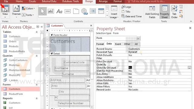Select the CustomersCode field control
The height and width of the screenshot is (109, 194).
[x=77, y=62]
